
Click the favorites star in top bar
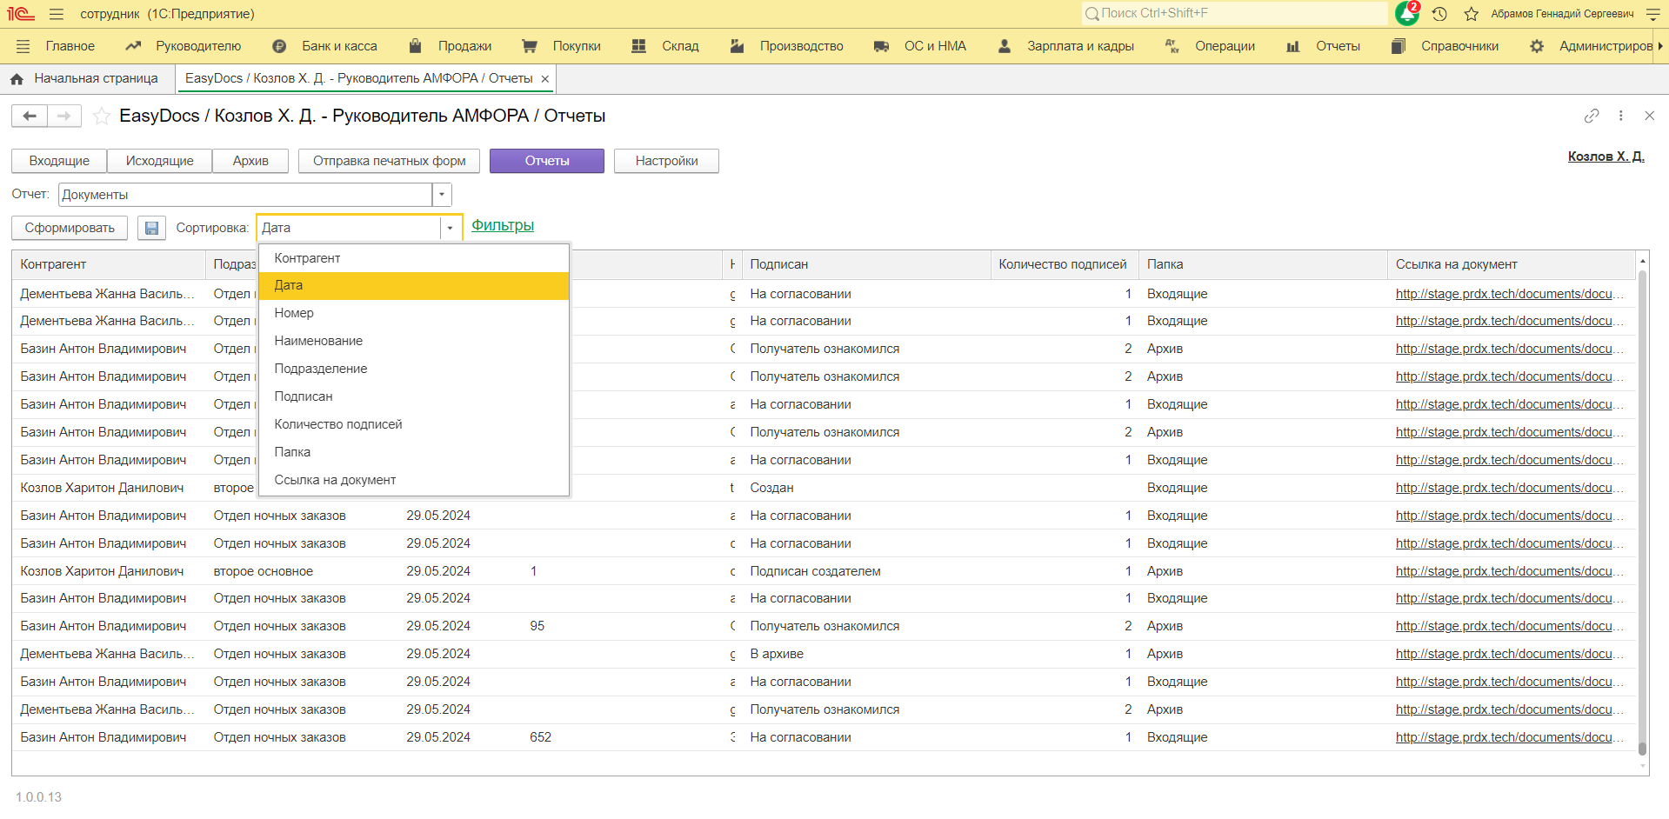(1471, 14)
